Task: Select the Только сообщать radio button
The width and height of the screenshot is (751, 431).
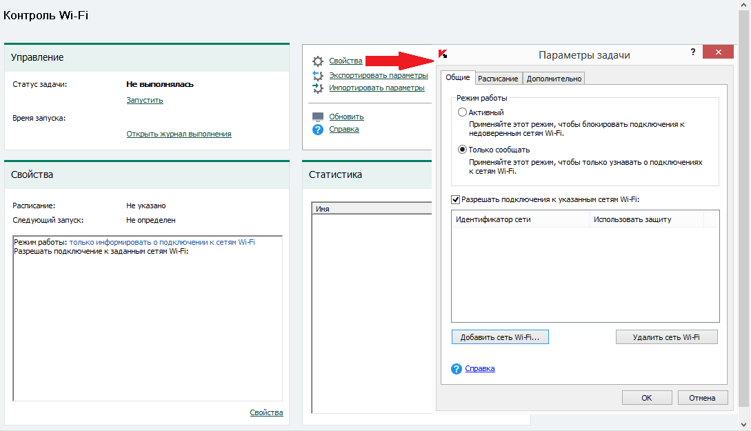Action: tap(462, 150)
